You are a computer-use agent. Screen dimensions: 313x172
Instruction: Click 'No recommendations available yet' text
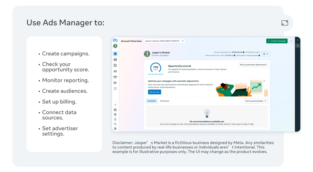pos(207,122)
